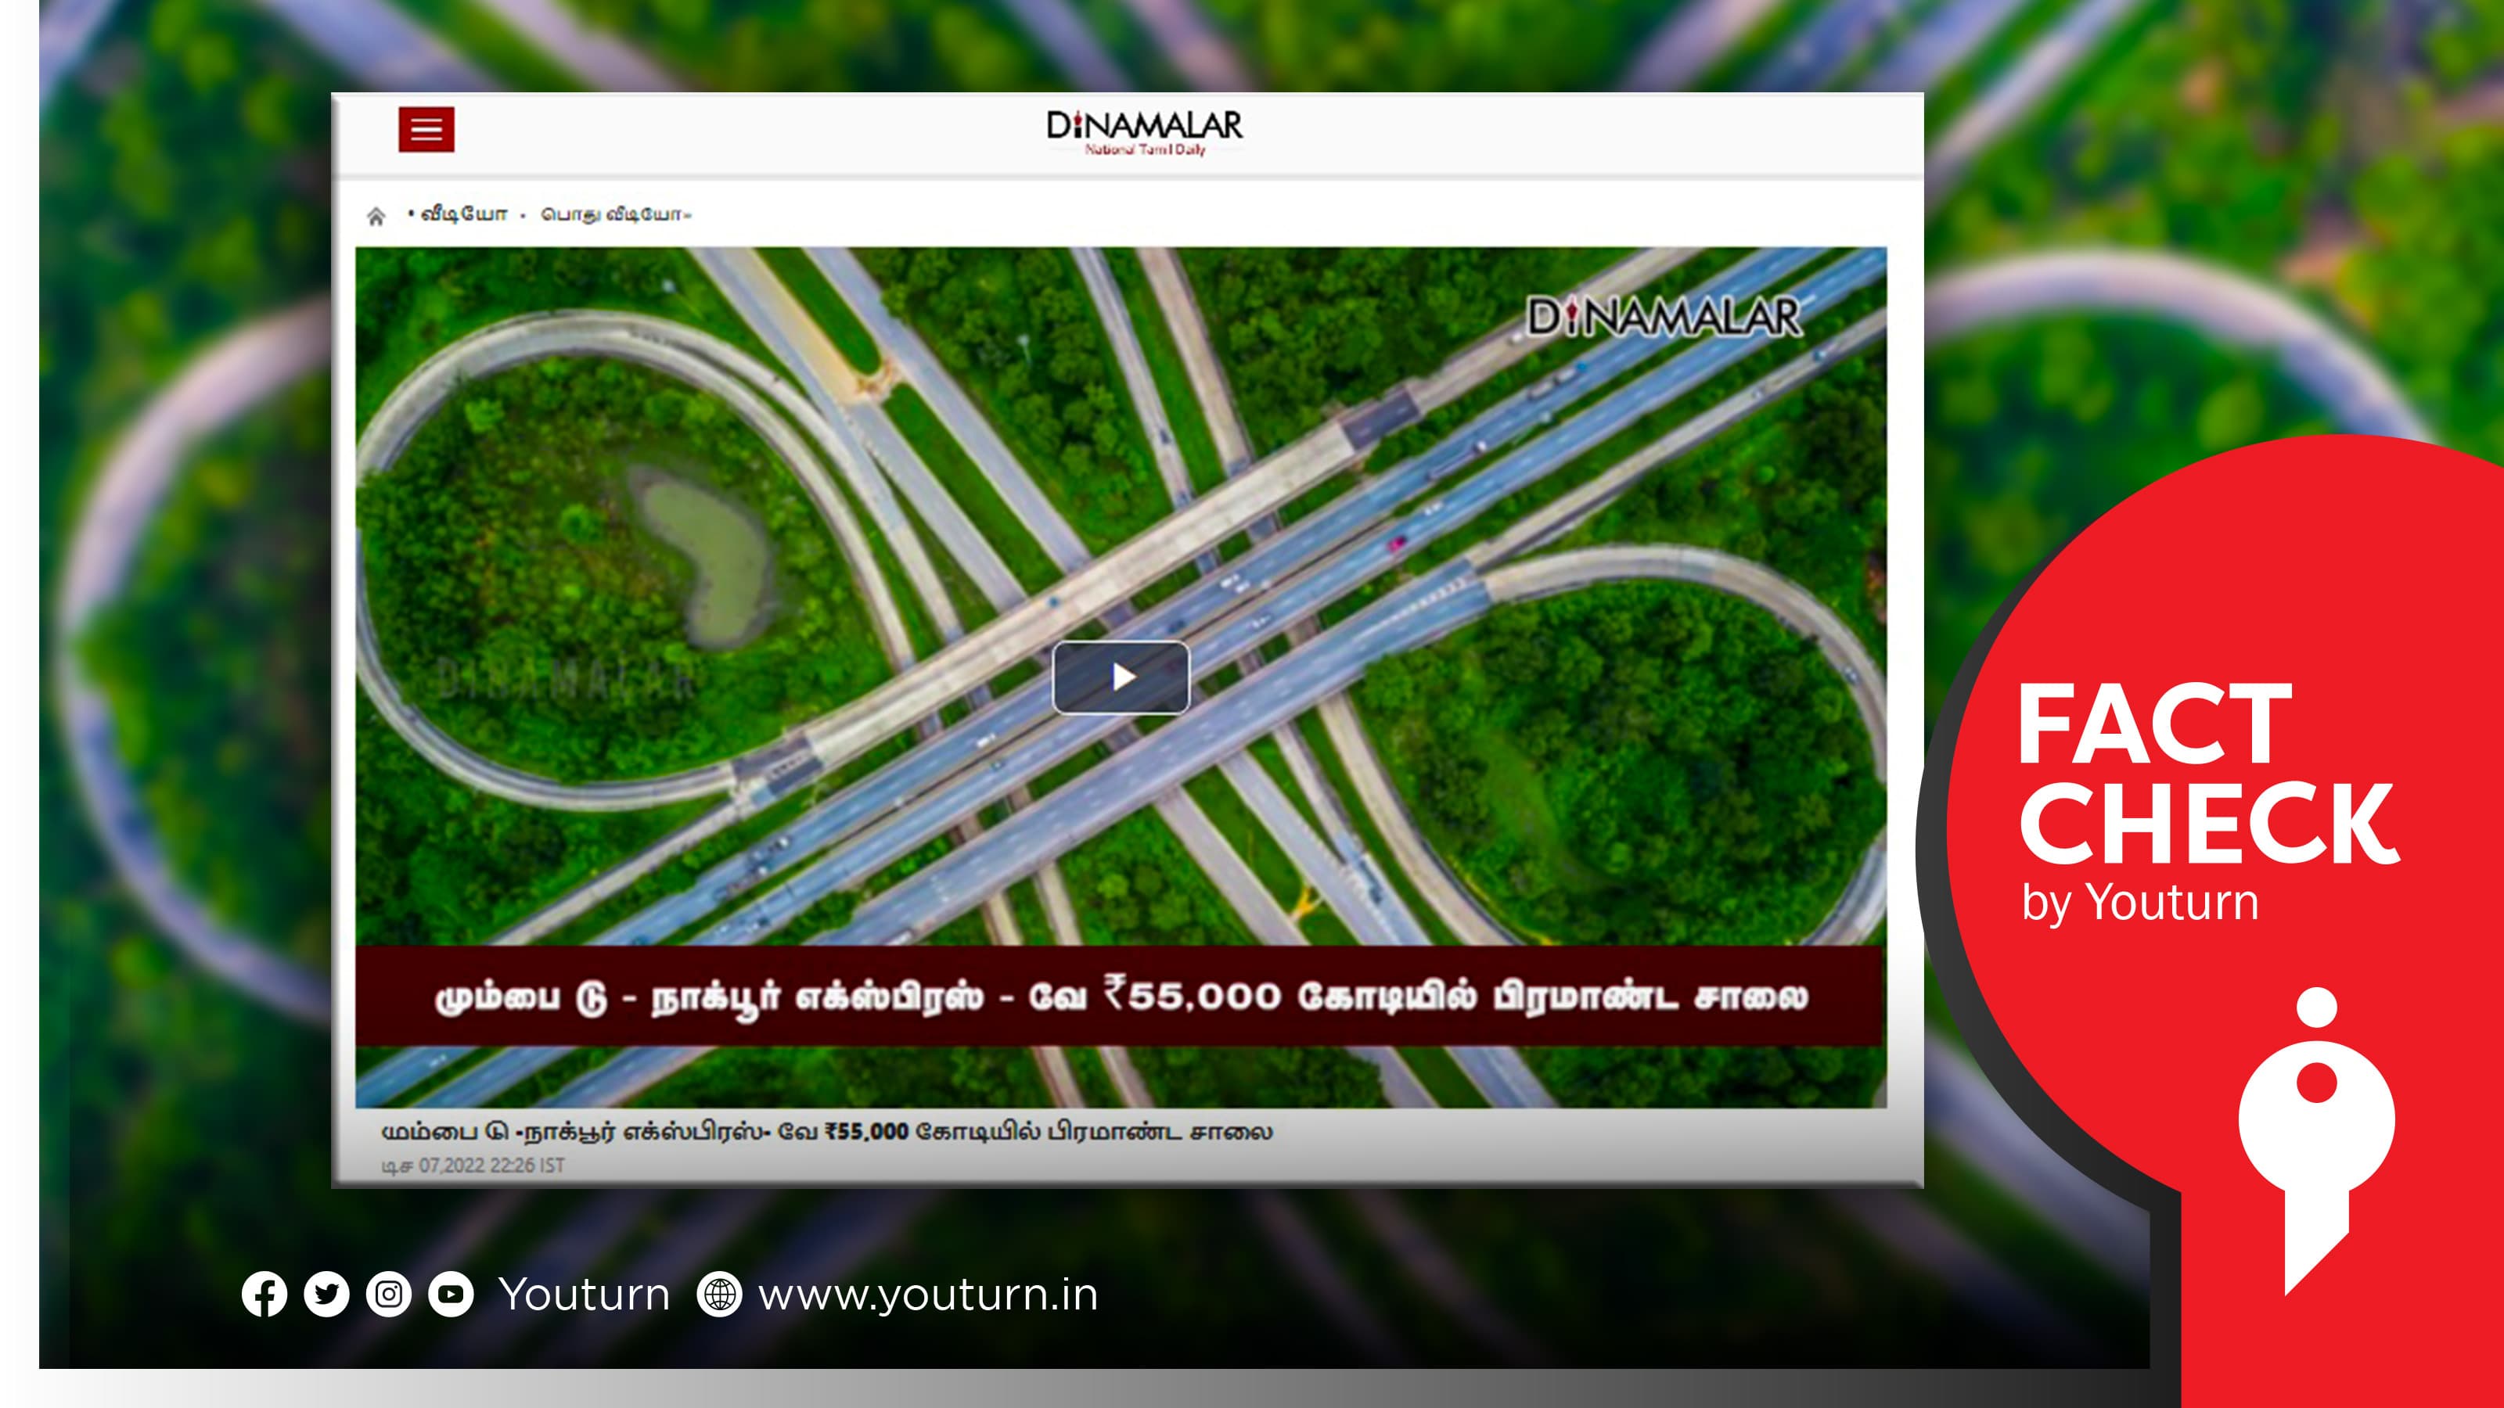Image resolution: width=2504 pixels, height=1408 pixels.
Task: Click the Youturn name beside social icons
Action: point(585,1295)
